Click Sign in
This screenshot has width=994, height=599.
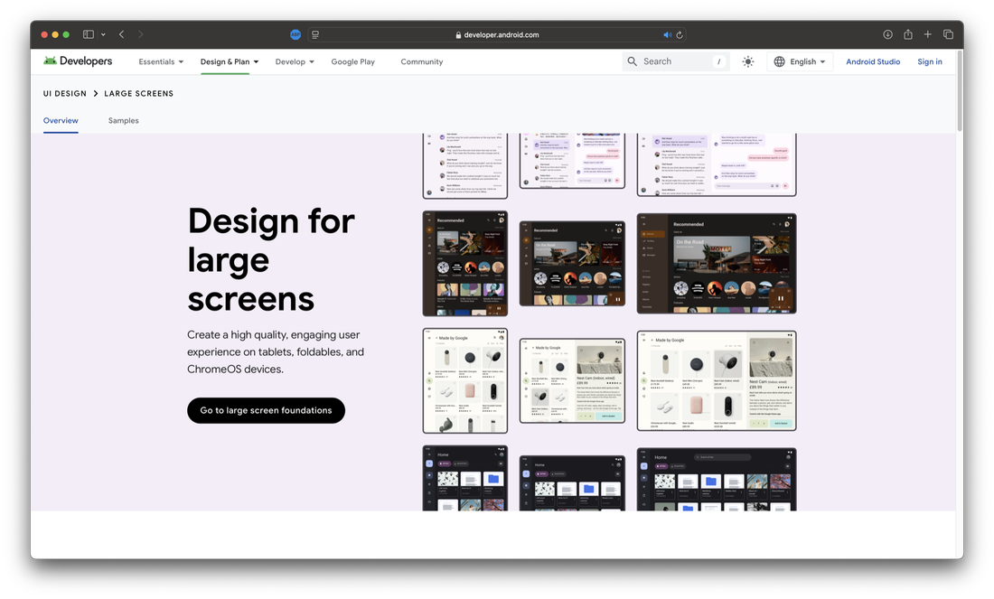point(929,61)
